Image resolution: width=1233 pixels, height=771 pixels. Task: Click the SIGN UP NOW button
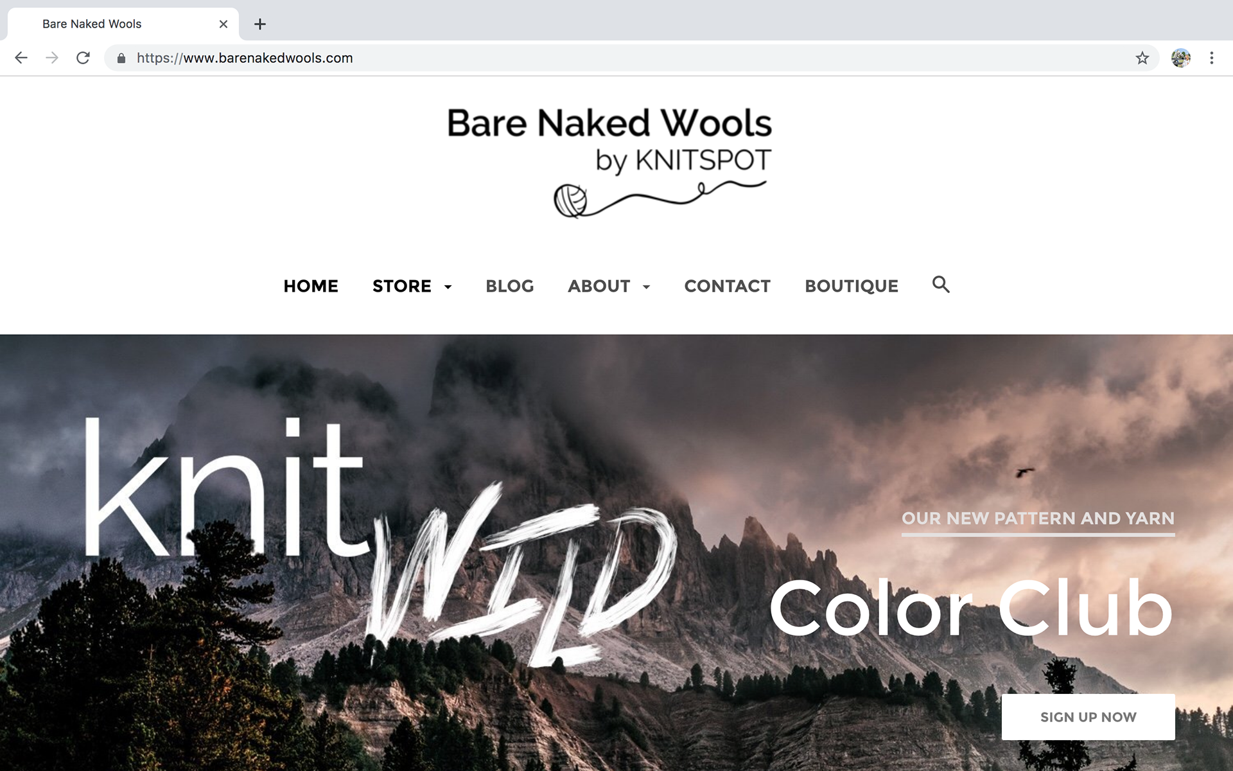pos(1089,717)
